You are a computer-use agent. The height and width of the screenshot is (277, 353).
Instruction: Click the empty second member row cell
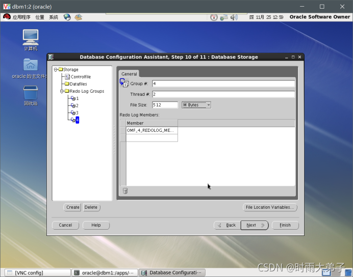click(152, 137)
